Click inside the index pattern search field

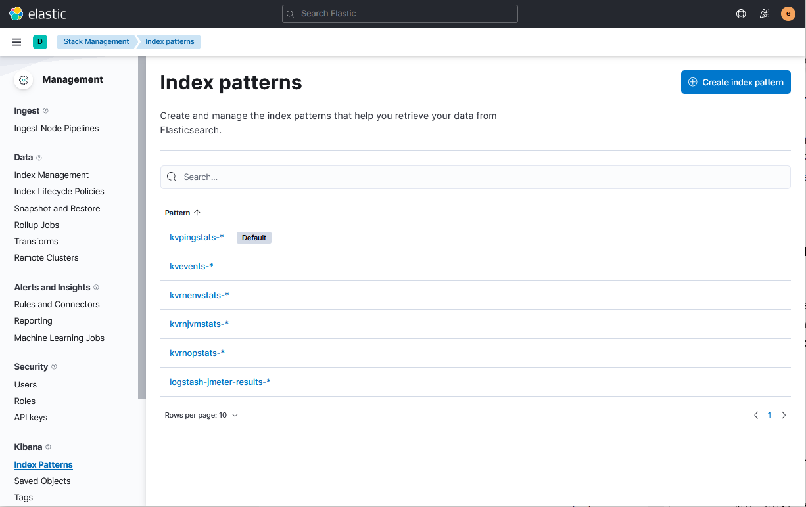click(x=475, y=177)
